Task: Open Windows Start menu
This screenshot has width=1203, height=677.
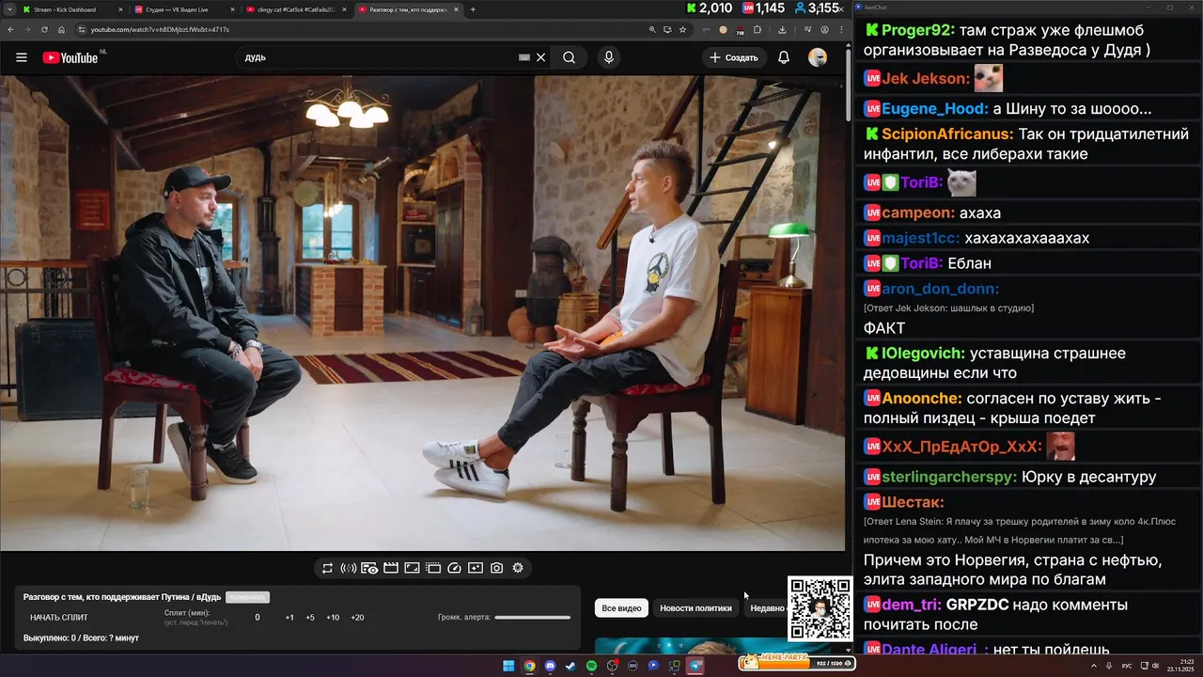Action: (x=508, y=666)
